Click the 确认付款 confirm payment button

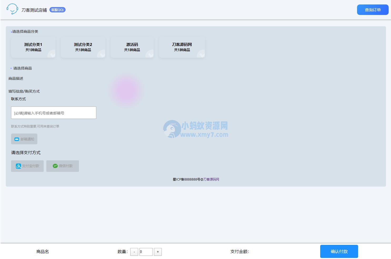(339, 251)
